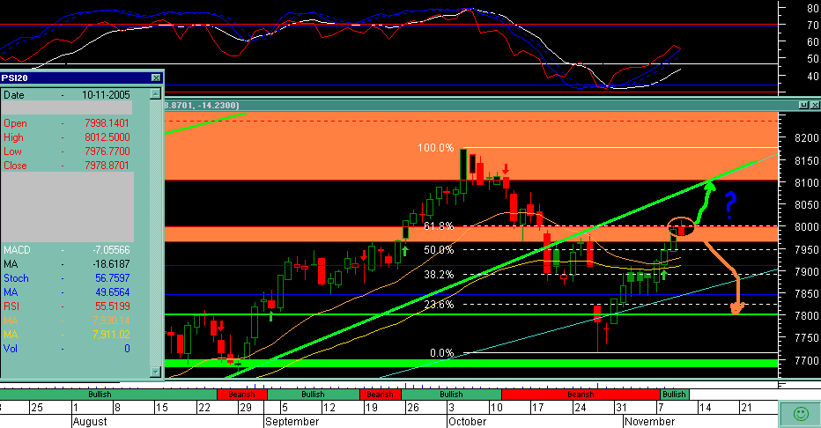Click the 61.8% Fibonacci retracement label
The image size is (821, 428).
[x=439, y=226]
